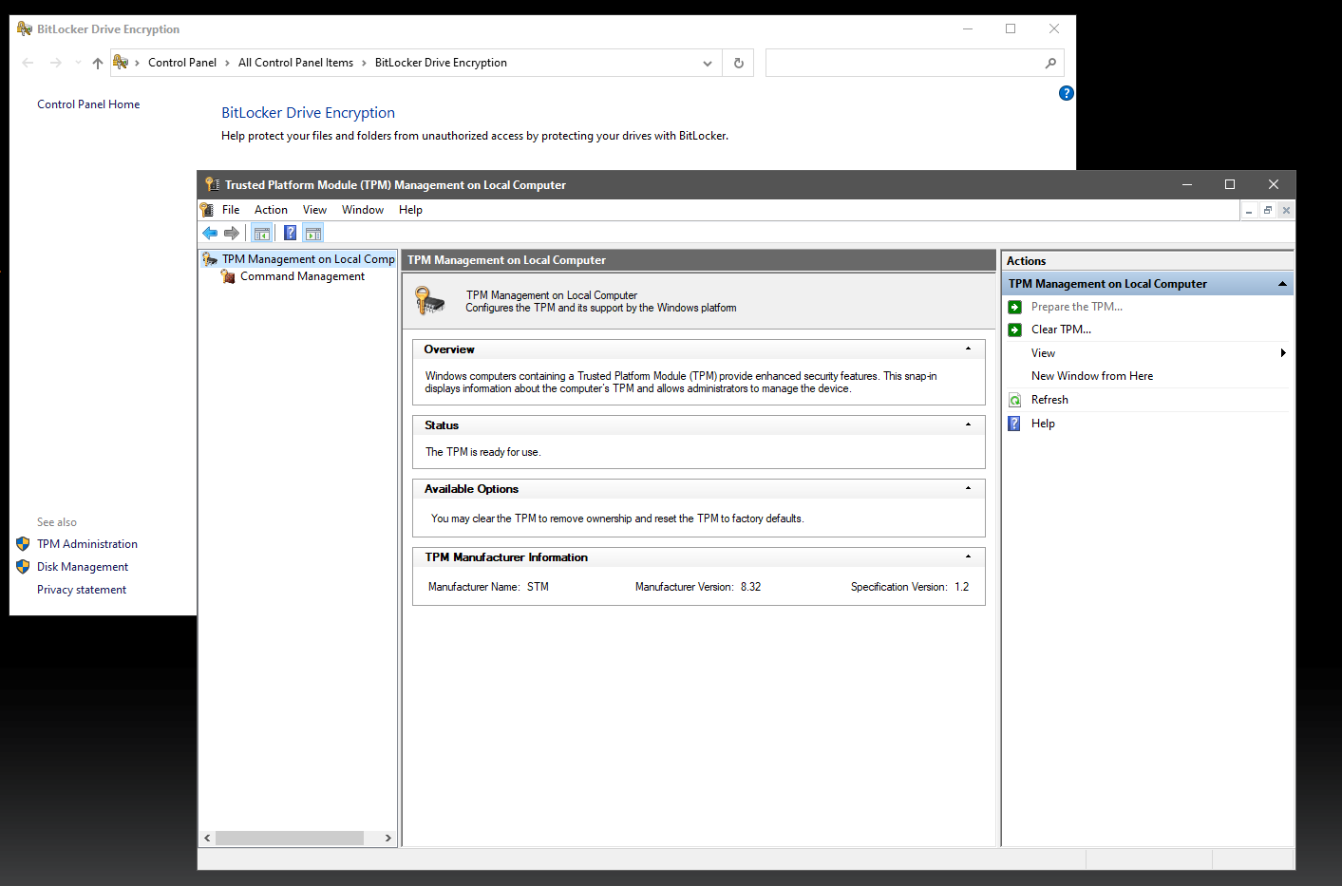
Task: Select Control Panel in the address breadcrumb
Action: click(x=182, y=63)
